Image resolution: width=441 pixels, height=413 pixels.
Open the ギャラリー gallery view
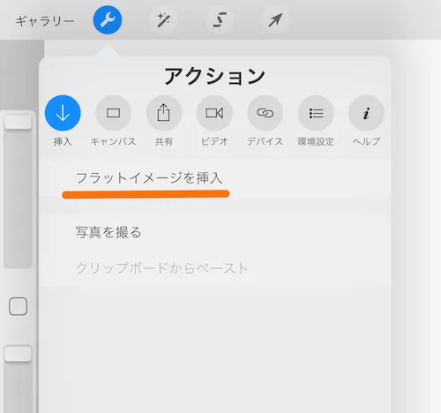pos(45,21)
